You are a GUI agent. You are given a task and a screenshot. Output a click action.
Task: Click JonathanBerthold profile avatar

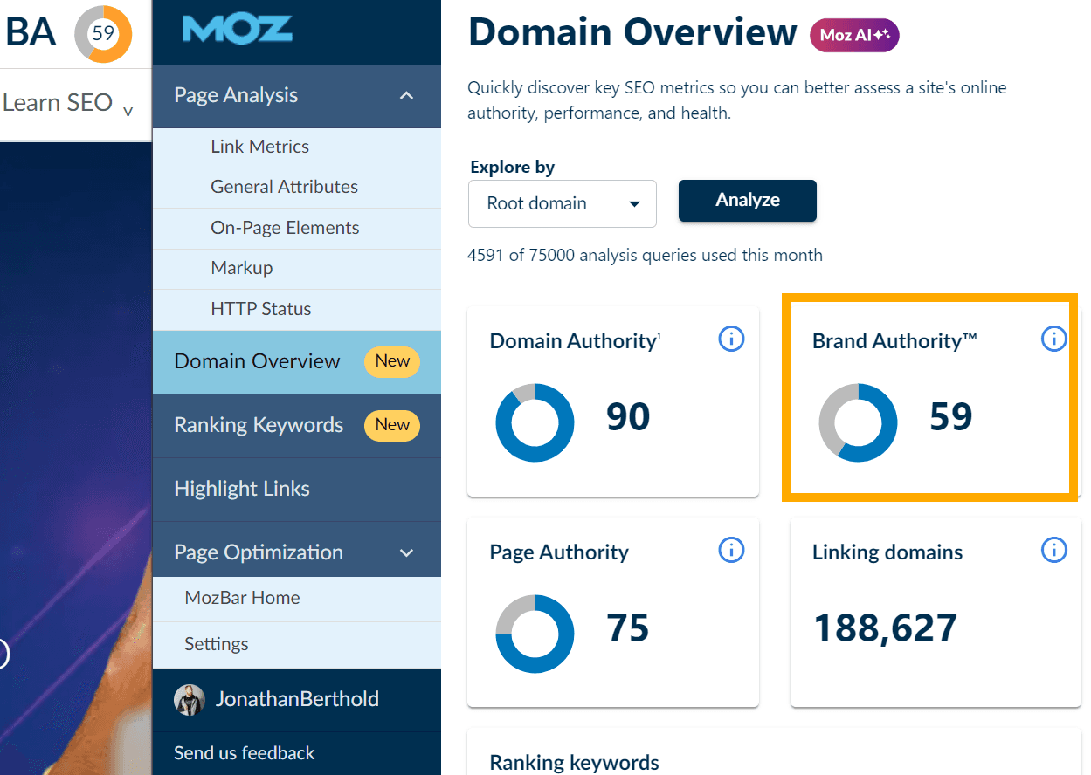pos(190,700)
